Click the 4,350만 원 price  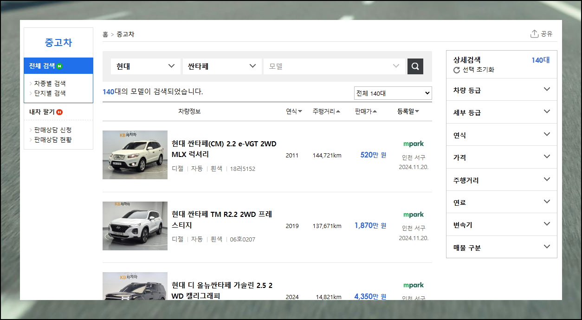pyautogui.click(x=370, y=296)
